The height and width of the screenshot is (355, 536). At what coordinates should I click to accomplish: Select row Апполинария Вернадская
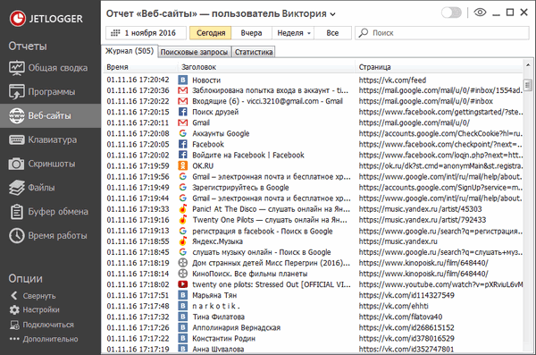[x=314, y=327]
